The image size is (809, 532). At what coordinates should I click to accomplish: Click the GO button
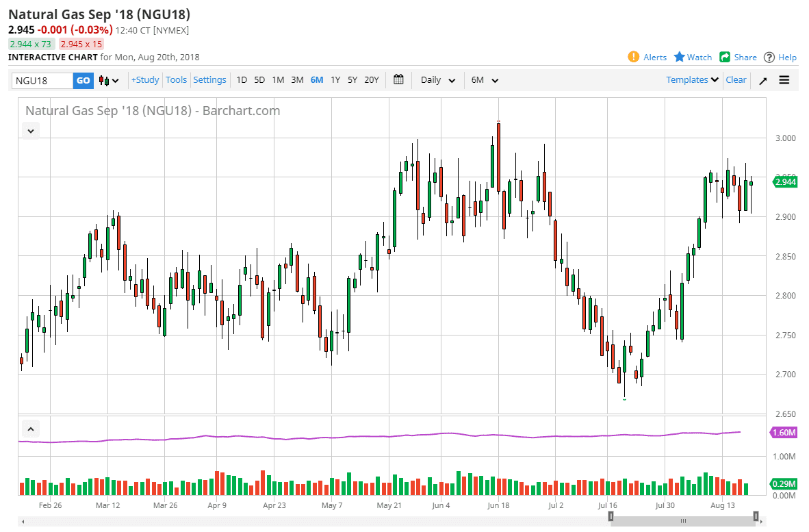[83, 81]
